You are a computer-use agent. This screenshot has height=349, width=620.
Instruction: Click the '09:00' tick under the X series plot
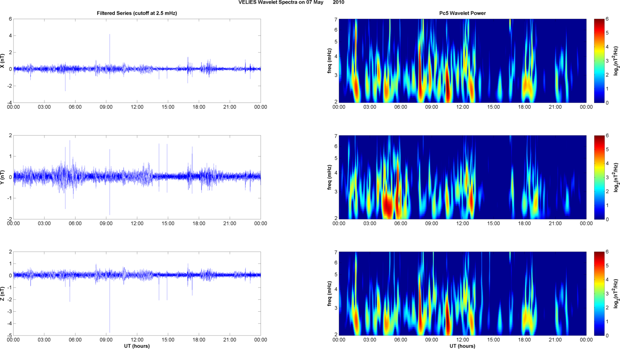click(106, 107)
